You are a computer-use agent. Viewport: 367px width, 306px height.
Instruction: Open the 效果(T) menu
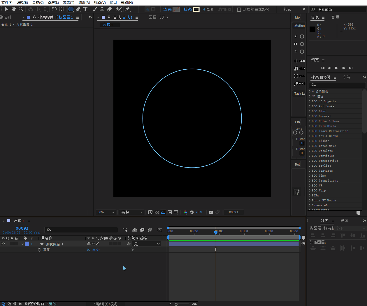(69, 3)
